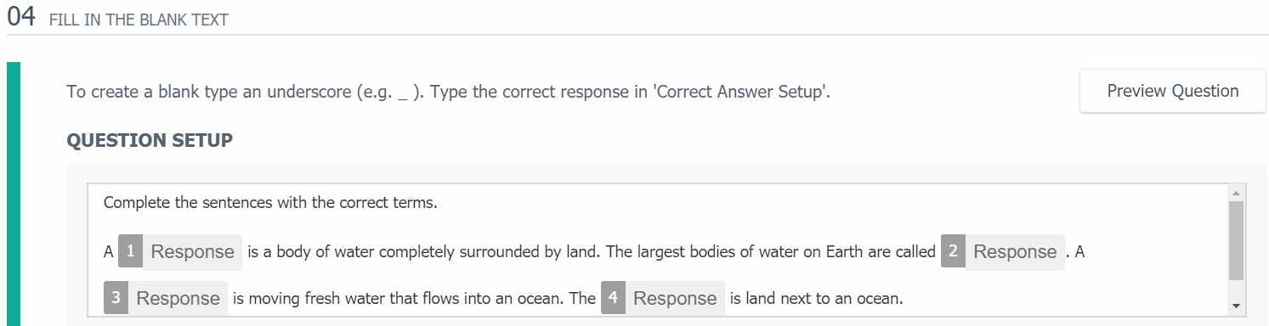
Task: Select the Response blank numbered 1
Action: (x=180, y=252)
